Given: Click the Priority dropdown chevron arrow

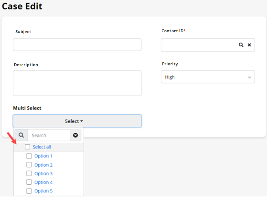Looking at the screenshot, I should coord(249,77).
